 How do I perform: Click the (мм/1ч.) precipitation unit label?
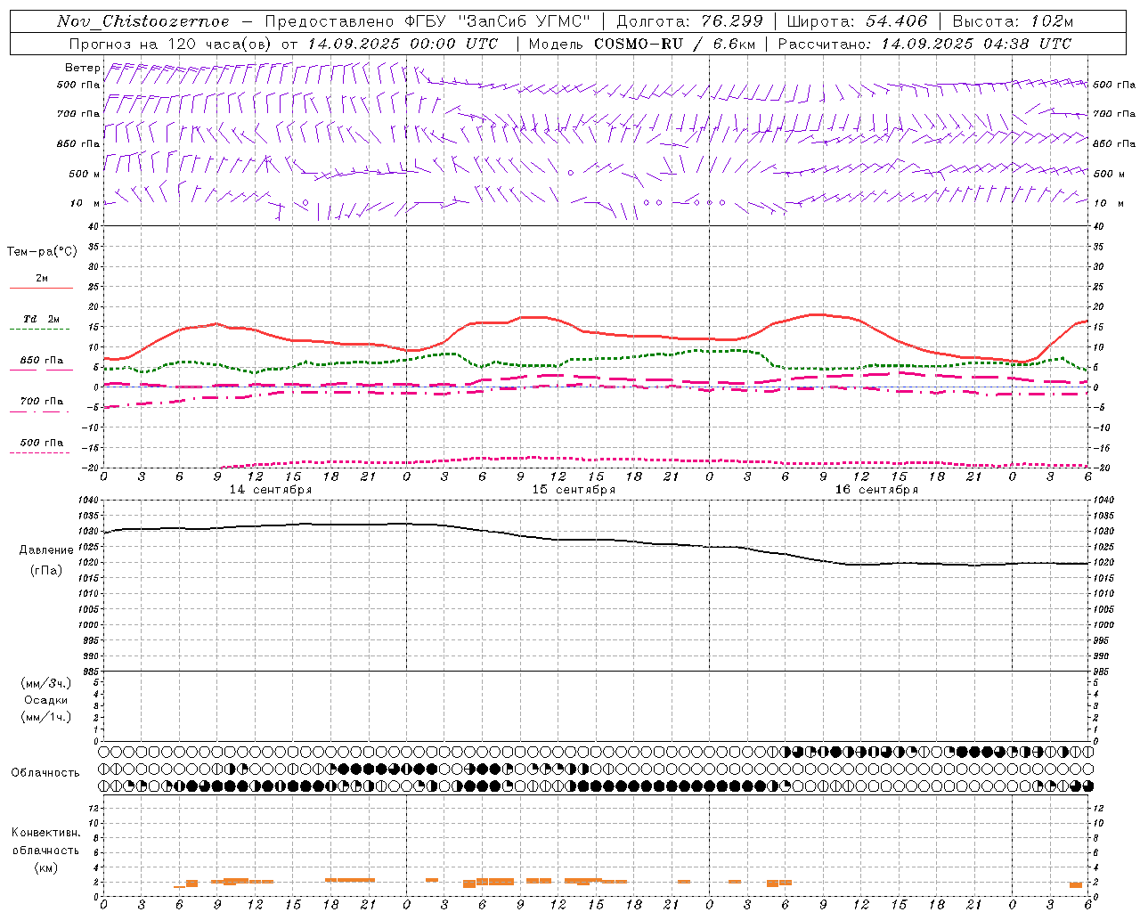(x=46, y=717)
